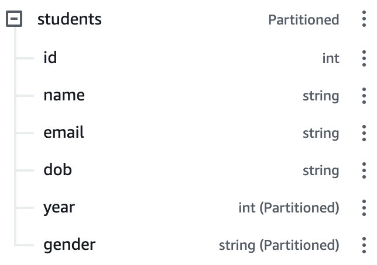Open three-dot menu for id column
The width and height of the screenshot is (377, 265).
[364, 58]
